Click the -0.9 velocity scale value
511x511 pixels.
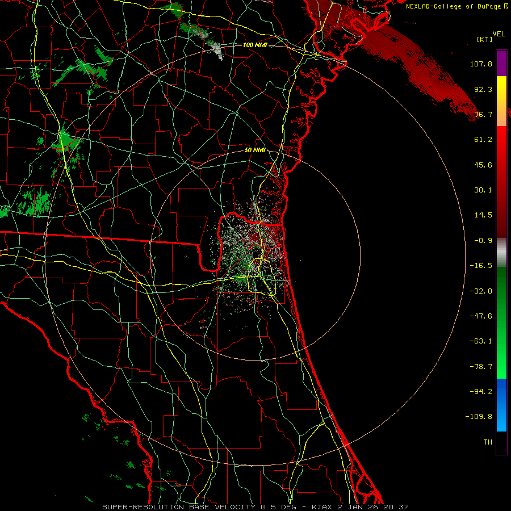coord(483,241)
